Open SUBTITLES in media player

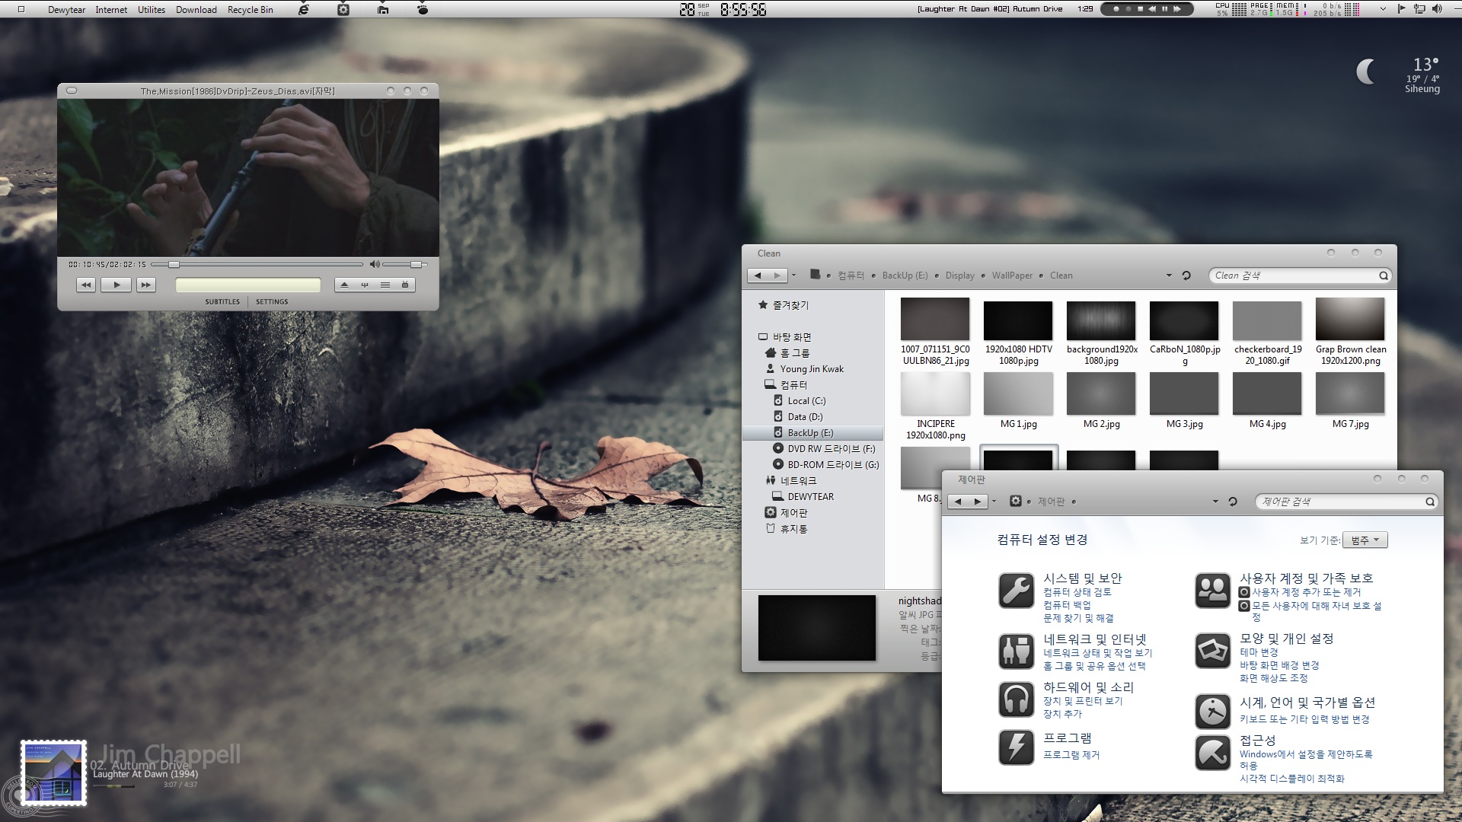tap(222, 302)
